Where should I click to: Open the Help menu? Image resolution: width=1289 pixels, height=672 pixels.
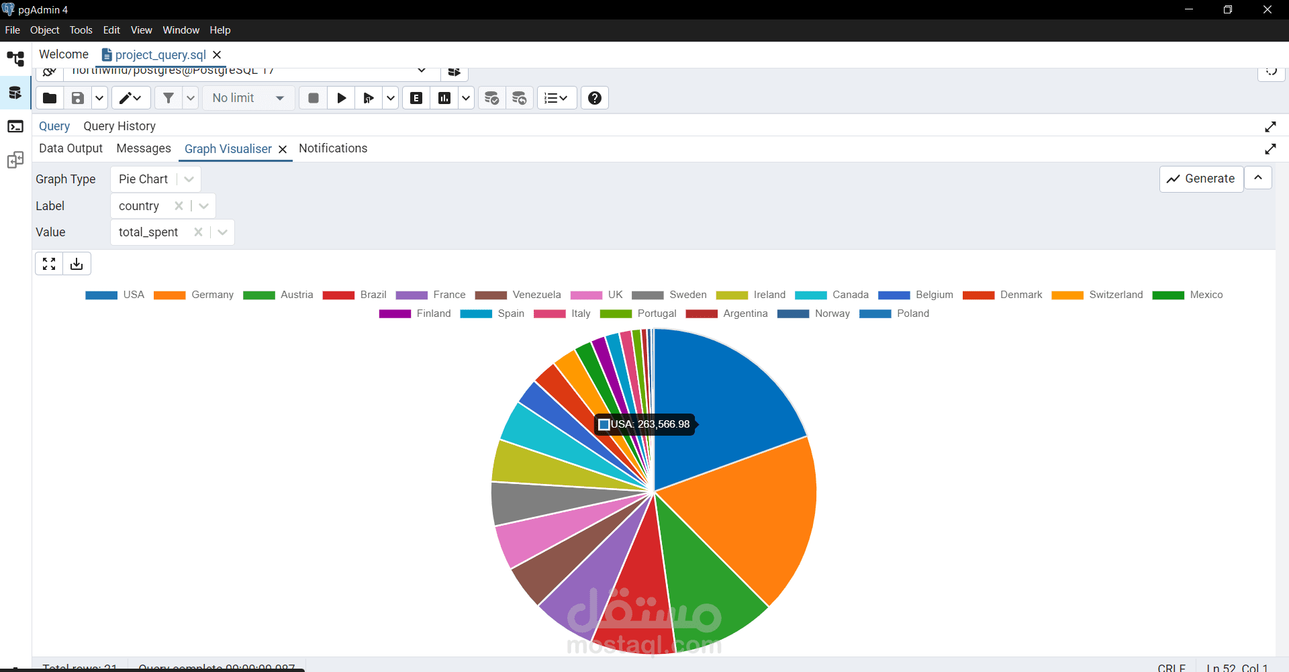tap(220, 30)
